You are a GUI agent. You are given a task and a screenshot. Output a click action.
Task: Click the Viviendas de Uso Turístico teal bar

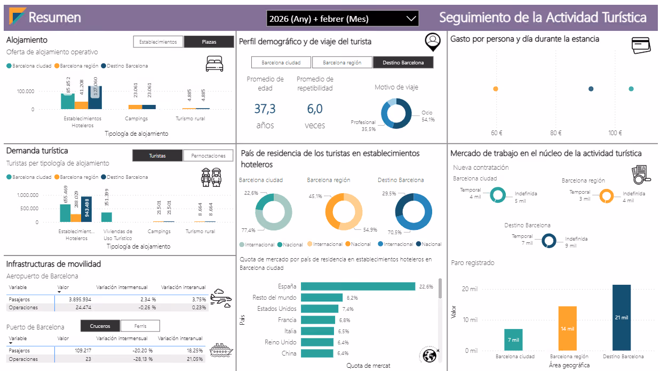pyautogui.click(x=107, y=217)
